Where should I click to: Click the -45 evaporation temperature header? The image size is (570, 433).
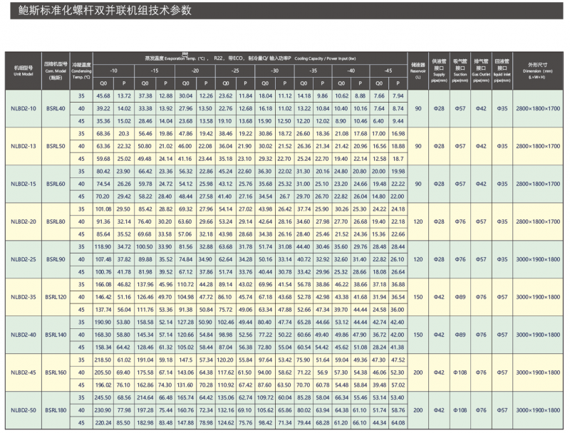point(388,71)
